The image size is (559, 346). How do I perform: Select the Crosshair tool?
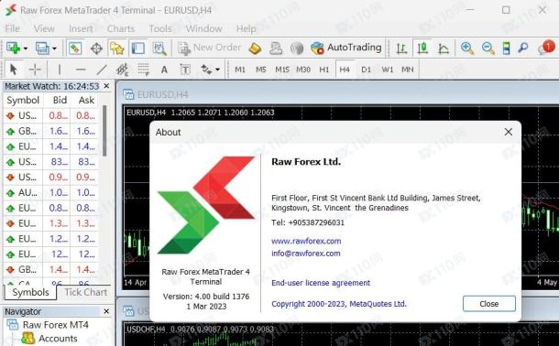point(35,70)
